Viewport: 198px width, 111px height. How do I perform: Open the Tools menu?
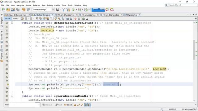70,6
